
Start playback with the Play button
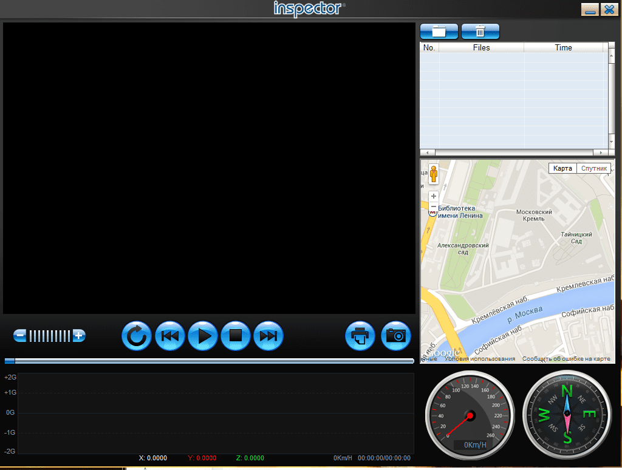(203, 336)
